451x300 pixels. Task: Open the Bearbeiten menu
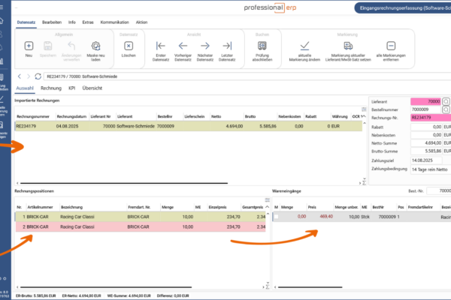pyautogui.click(x=52, y=22)
